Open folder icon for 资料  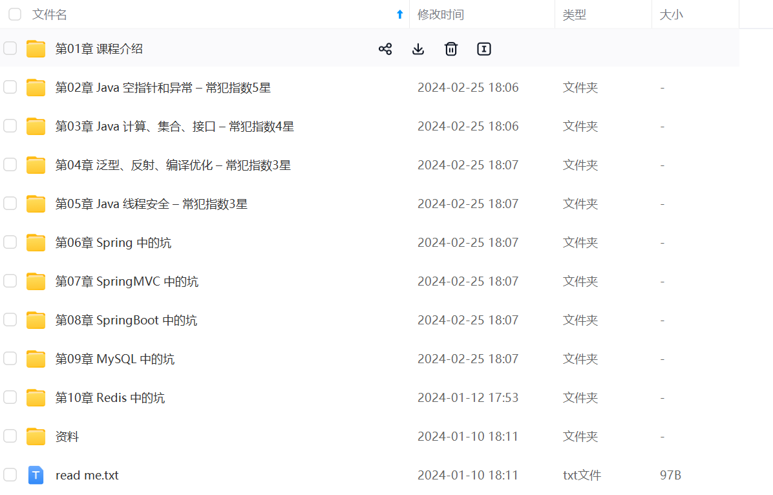36,436
